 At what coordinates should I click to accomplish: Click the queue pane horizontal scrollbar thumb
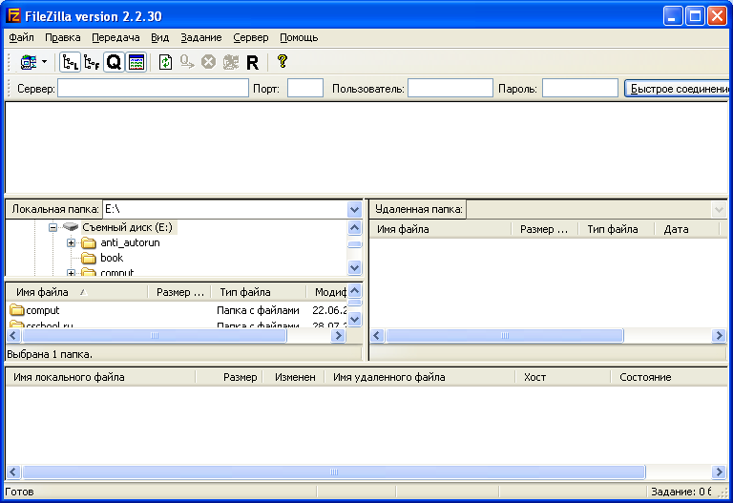click(334, 472)
